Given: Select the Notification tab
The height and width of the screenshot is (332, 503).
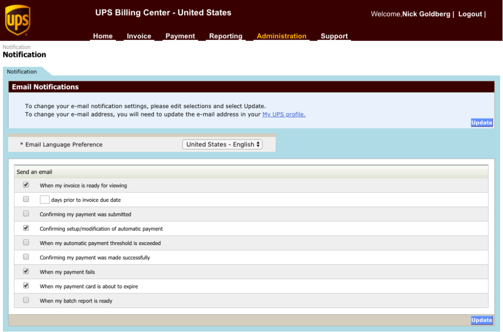Looking at the screenshot, I should [x=22, y=72].
